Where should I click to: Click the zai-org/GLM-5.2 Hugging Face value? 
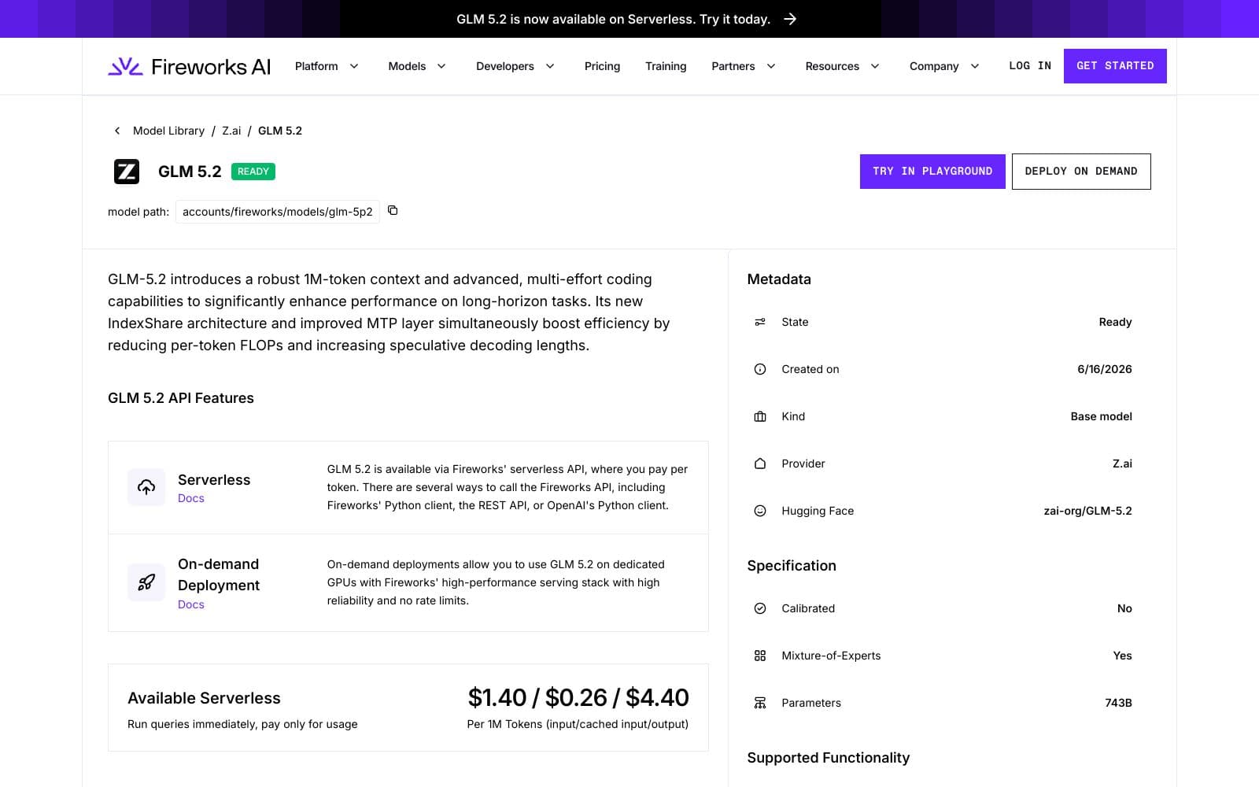pyautogui.click(x=1087, y=511)
